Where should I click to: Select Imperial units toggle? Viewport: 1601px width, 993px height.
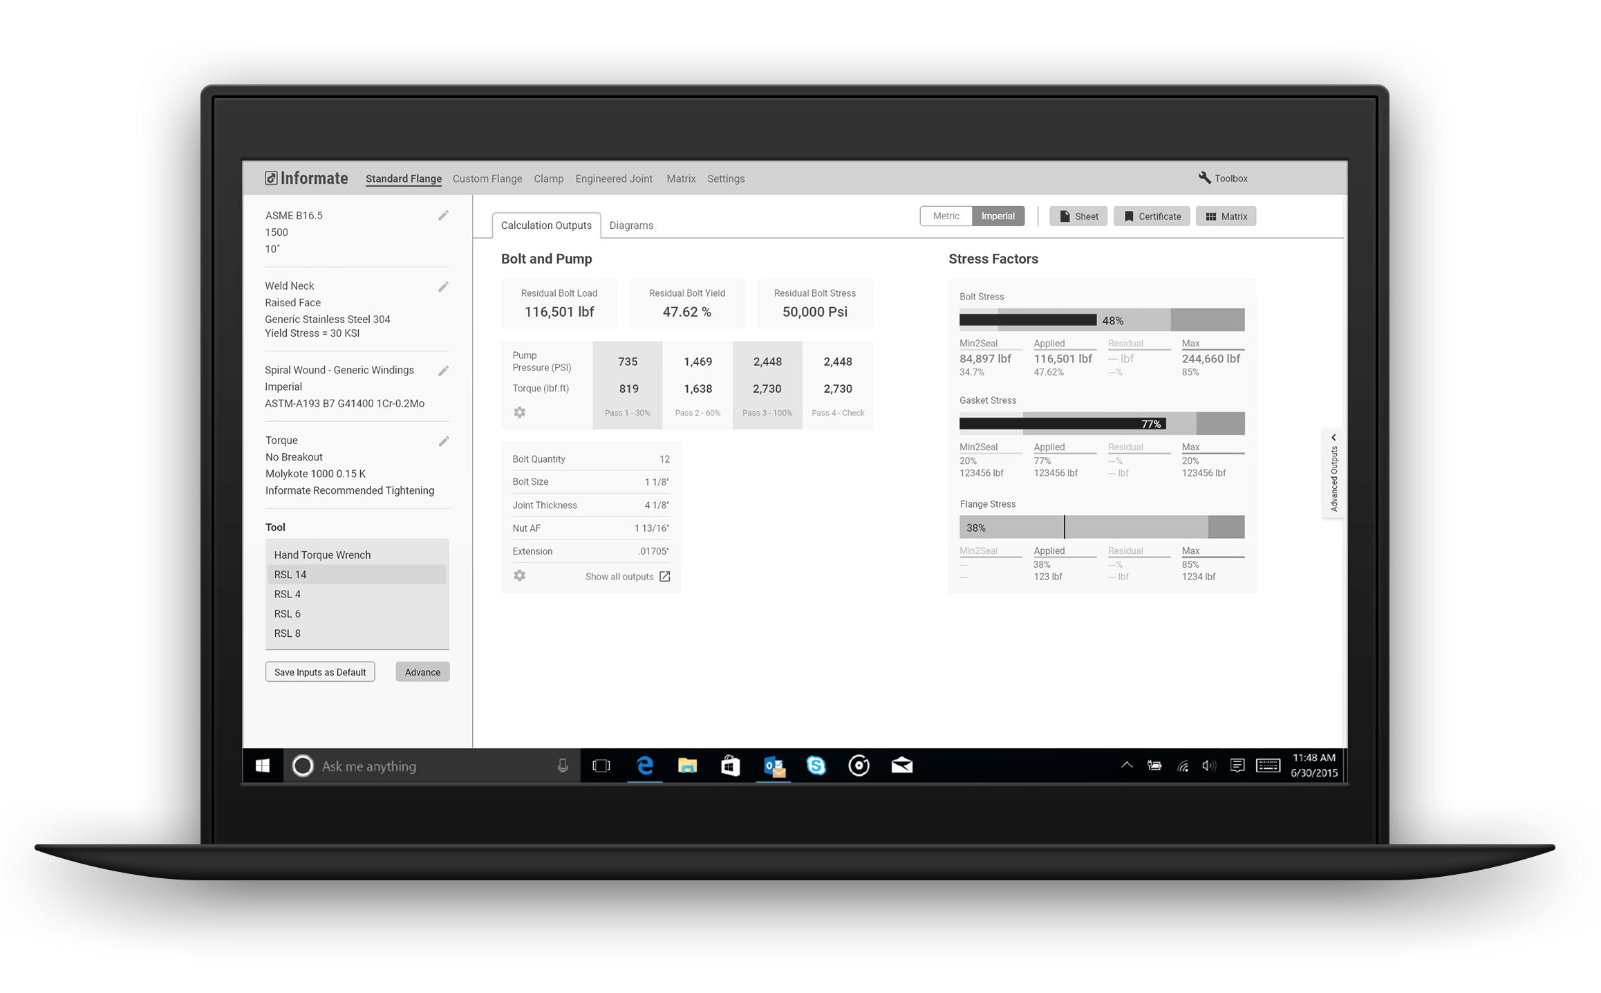[x=998, y=216]
